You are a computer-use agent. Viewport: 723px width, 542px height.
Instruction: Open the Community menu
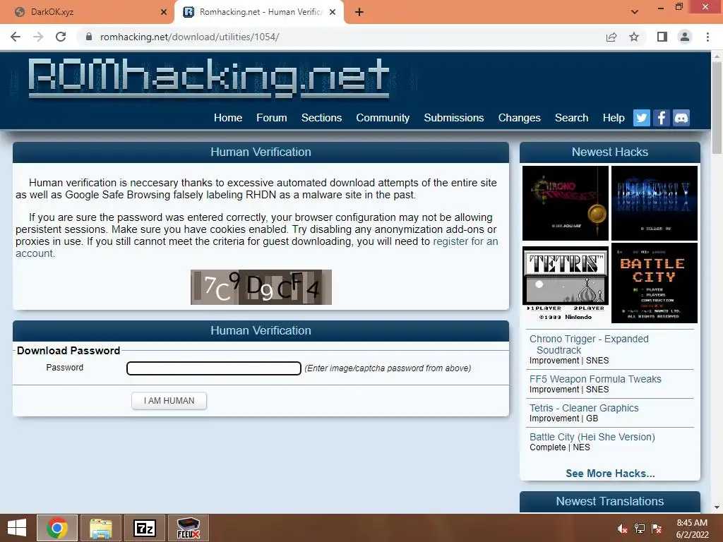383,118
